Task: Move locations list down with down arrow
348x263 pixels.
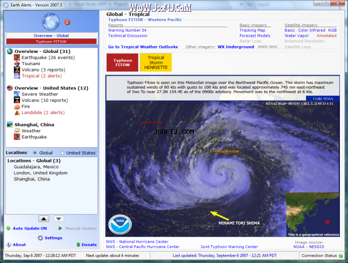Action: coord(59,219)
